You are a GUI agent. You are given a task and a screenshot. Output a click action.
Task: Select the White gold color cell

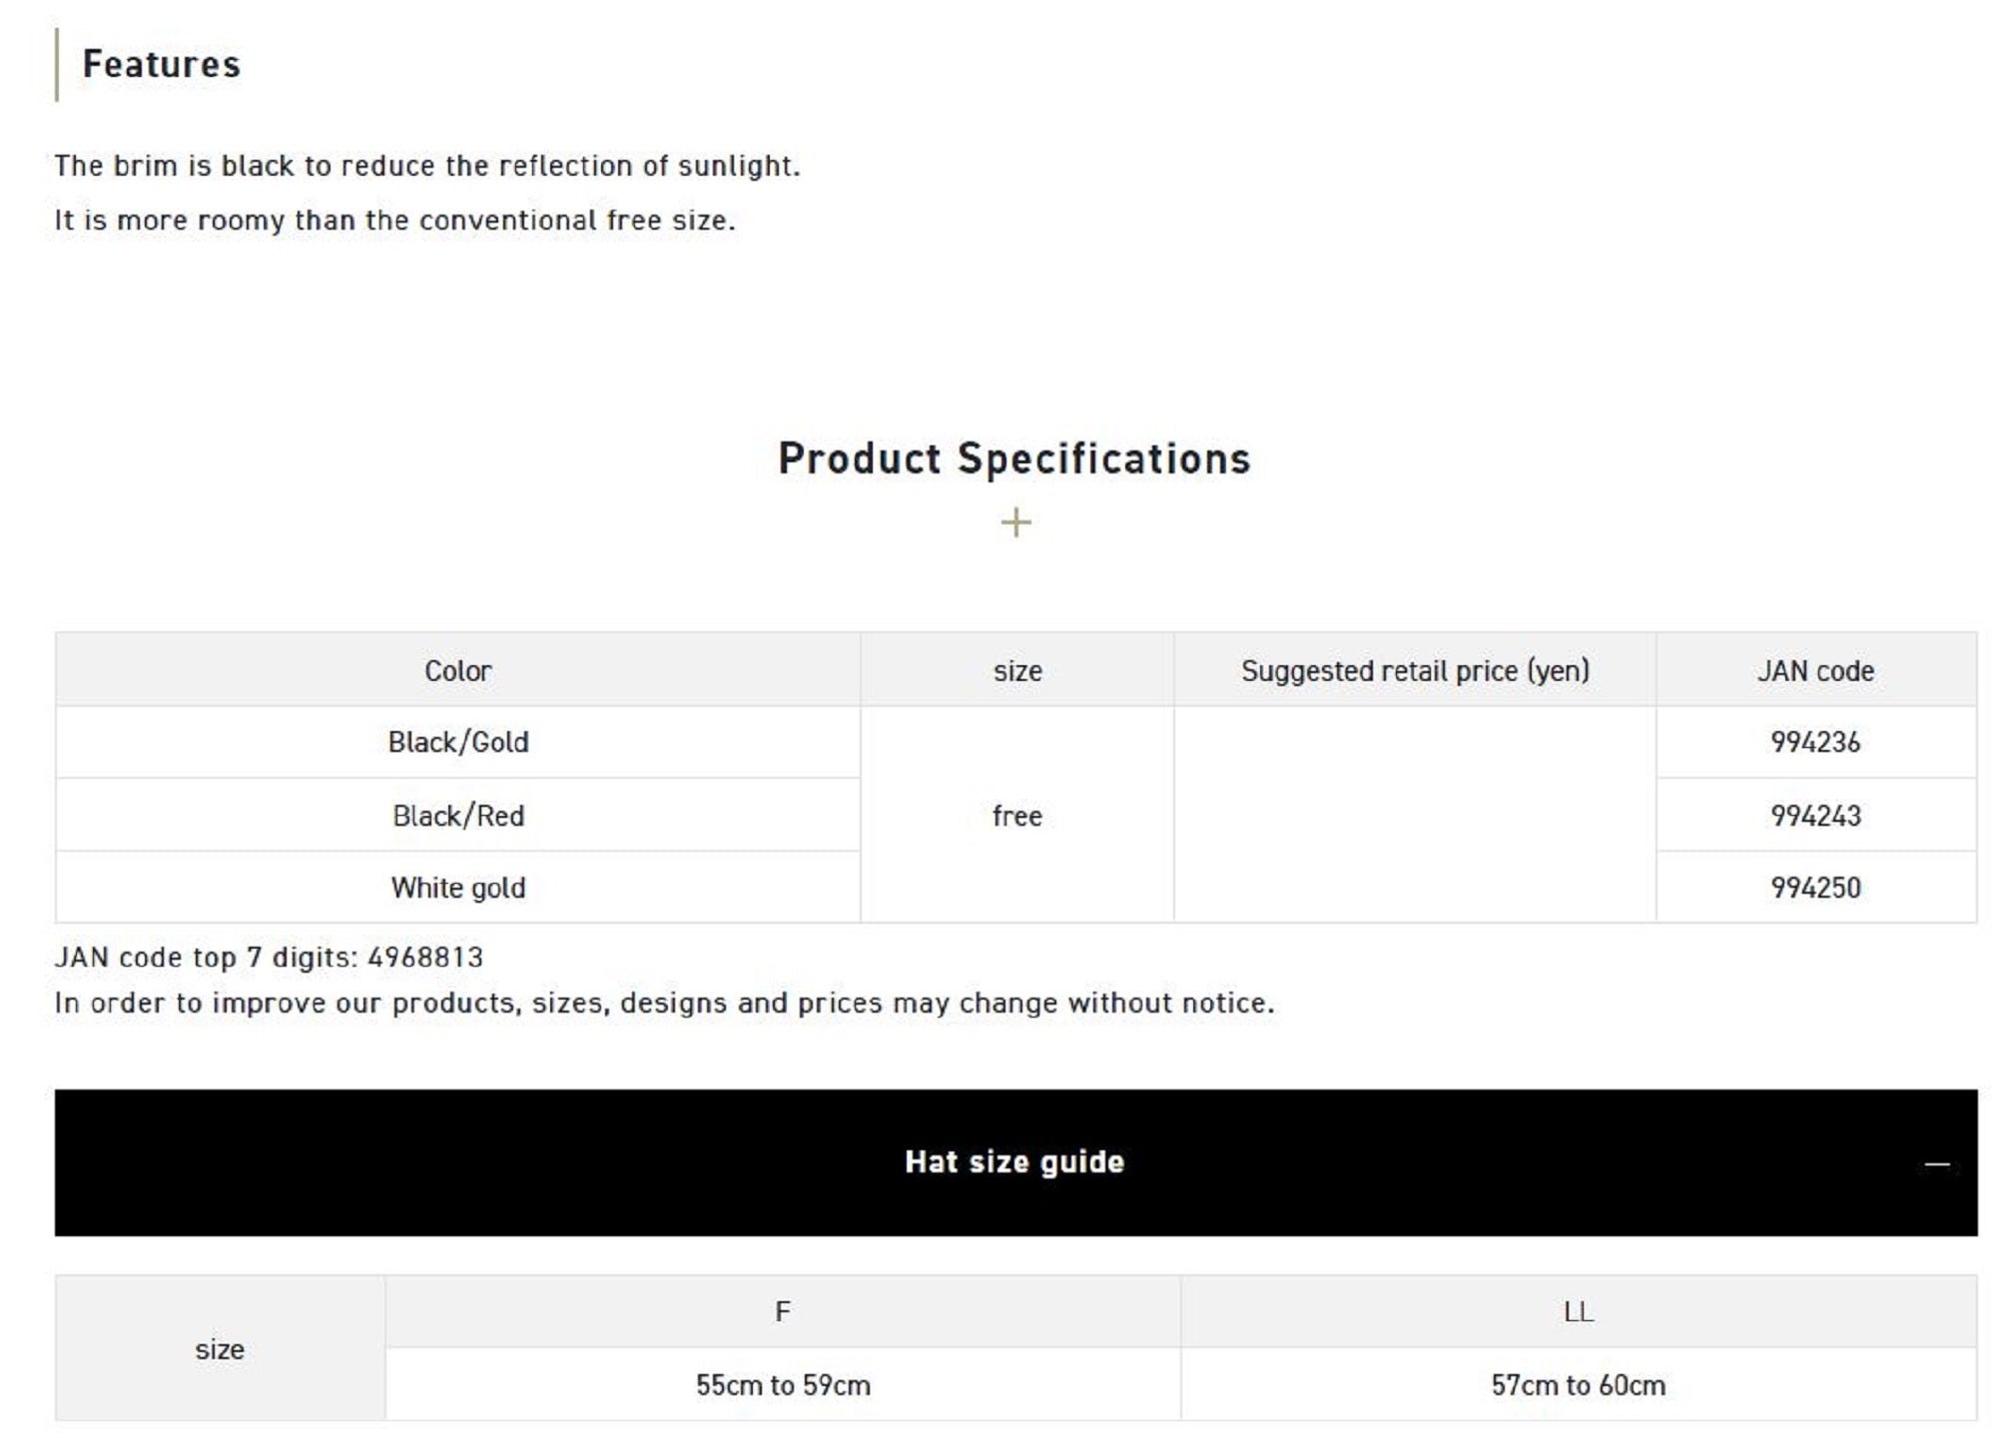point(458,887)
